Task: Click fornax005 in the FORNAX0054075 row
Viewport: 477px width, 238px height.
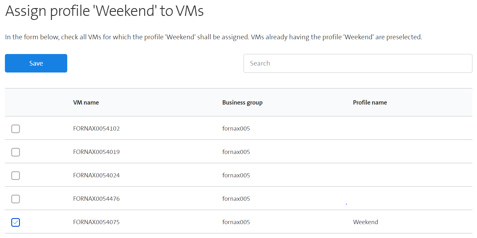Action: coord(236,222)
